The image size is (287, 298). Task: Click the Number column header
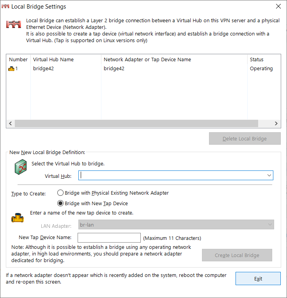click(18, 60)
